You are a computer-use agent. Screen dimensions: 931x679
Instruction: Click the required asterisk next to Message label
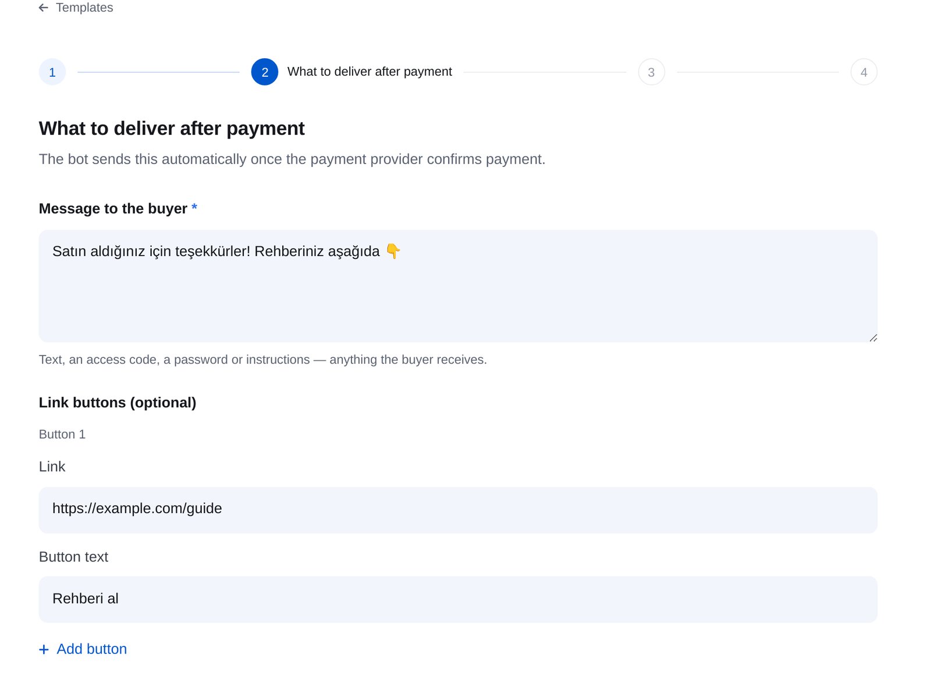[194, 207]
